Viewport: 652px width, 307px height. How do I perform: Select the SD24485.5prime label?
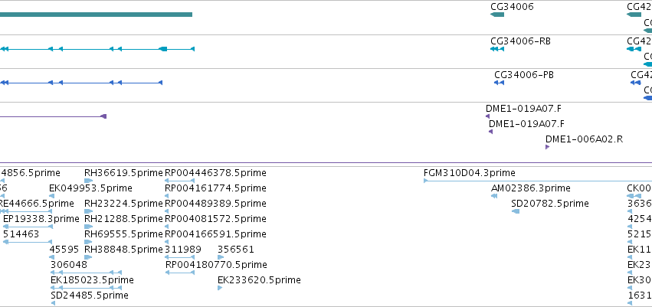pyautogui.click(x=90, y=296)
